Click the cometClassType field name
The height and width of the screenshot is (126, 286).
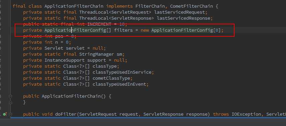pyautogui.click(x=111, y=78)
